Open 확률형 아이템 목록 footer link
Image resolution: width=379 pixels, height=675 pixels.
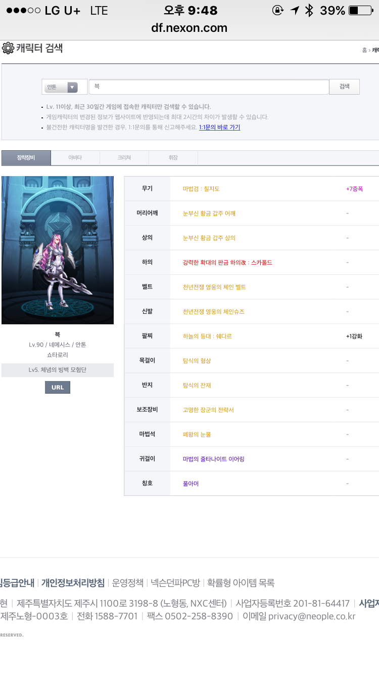coord(241,582)
